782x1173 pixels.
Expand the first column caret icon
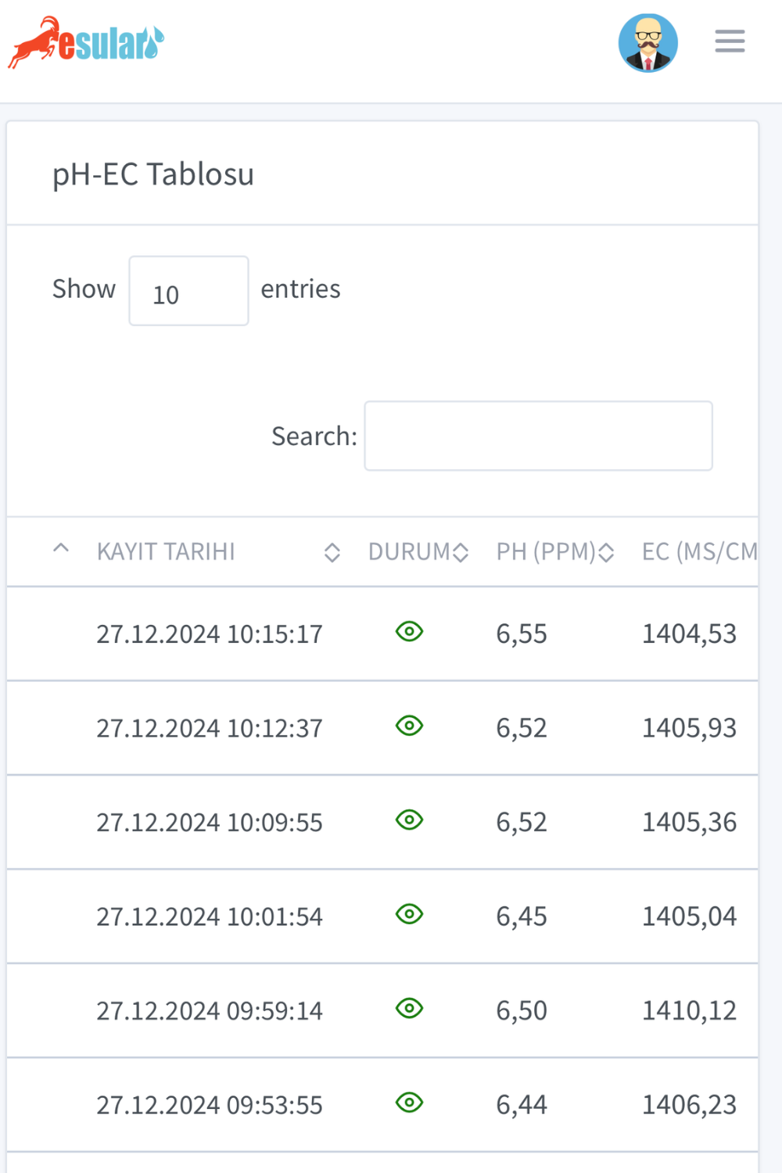click(61, 549)
